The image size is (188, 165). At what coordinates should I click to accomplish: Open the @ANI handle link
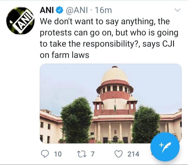(77, 10)
